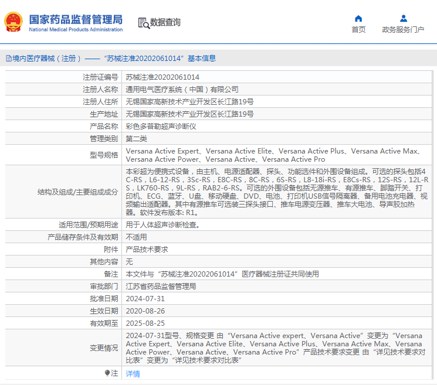This screenshot has width=437, height=385.
Task: Select the 型号规格 Versana Active models cell
Action: coord(277,155)
